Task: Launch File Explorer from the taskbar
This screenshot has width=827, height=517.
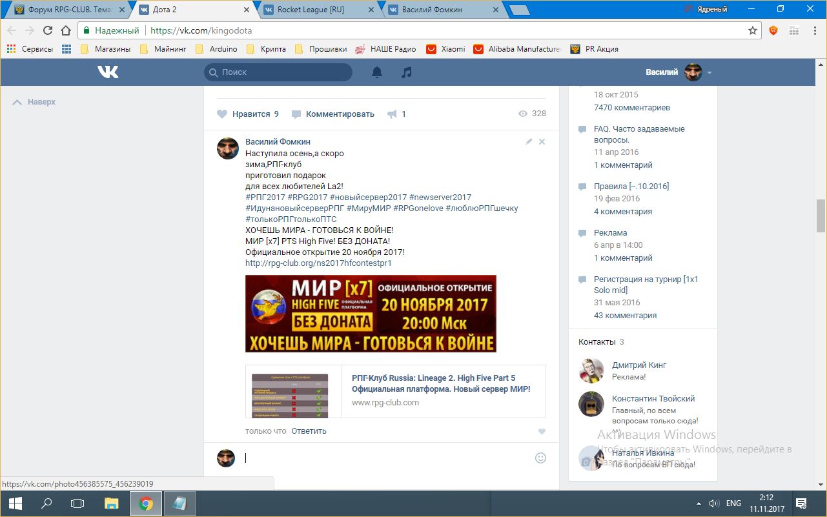Action: (x=112, y=503)
